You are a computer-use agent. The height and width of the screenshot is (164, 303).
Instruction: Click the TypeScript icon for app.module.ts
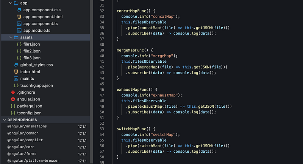coord(19,31)
